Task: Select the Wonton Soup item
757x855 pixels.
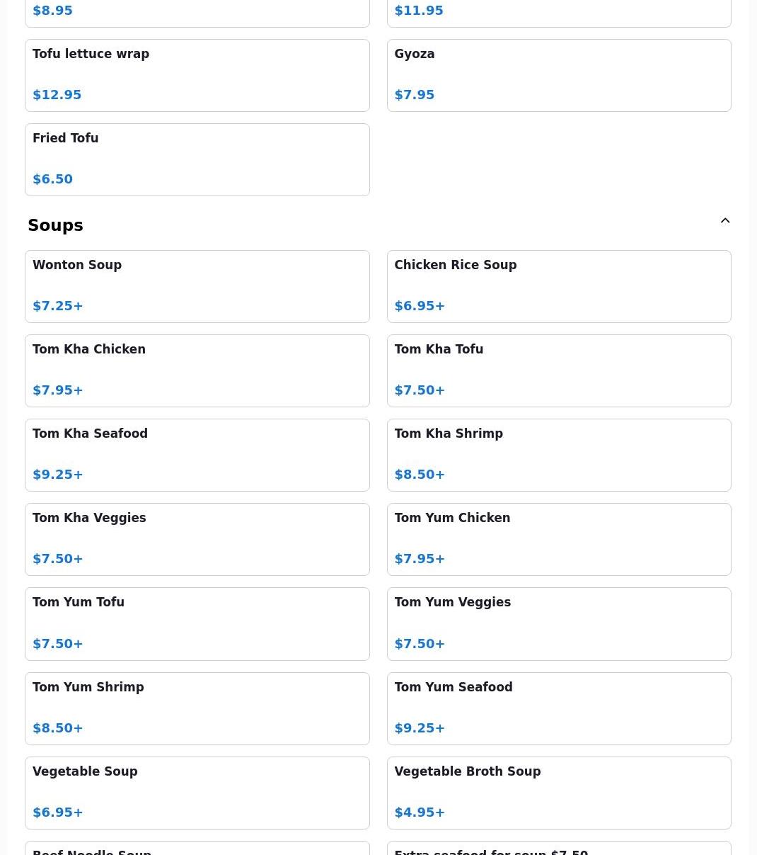Action: coord(197,286)
